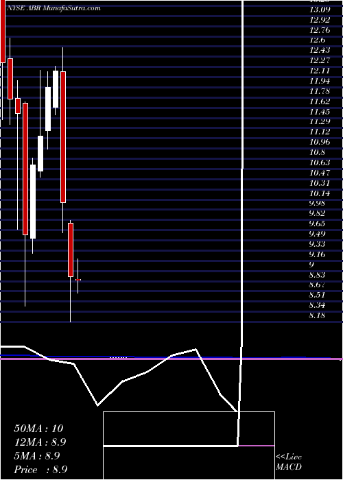Click the white candle spanning 11.78 to 11.12
343x480 pixels.
[48, 109]
